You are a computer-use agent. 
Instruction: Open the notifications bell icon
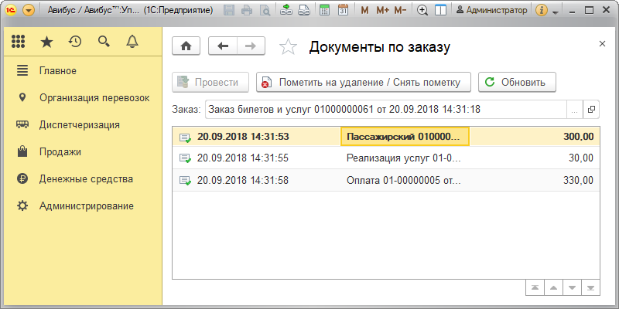tap(132, 42)
